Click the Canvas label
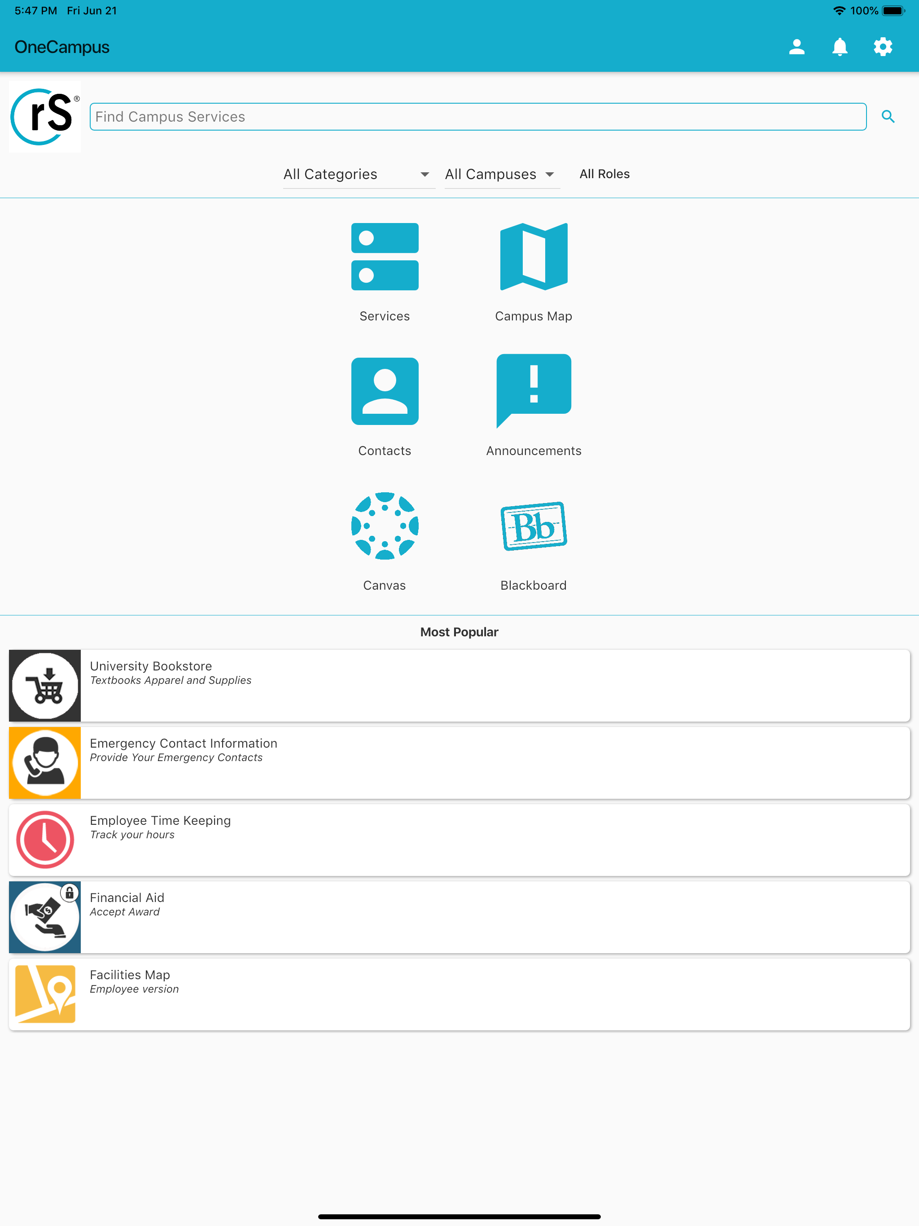 [x=385, y=585]
